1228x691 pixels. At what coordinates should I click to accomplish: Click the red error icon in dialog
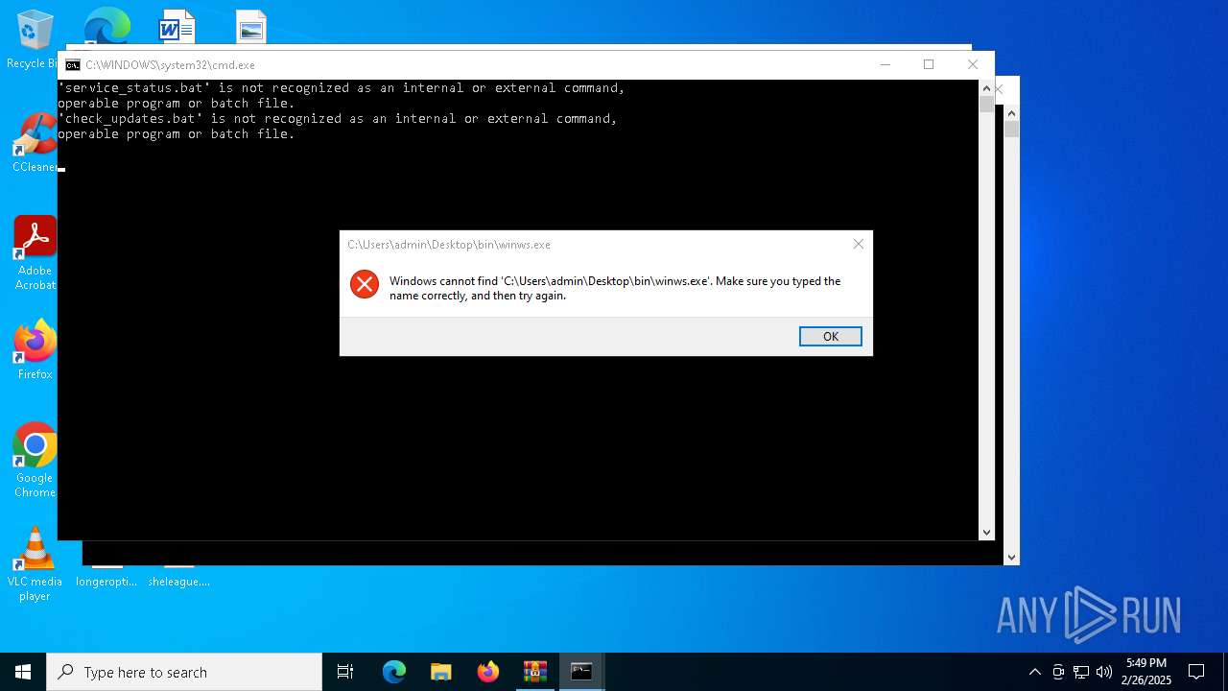(365, 283)
